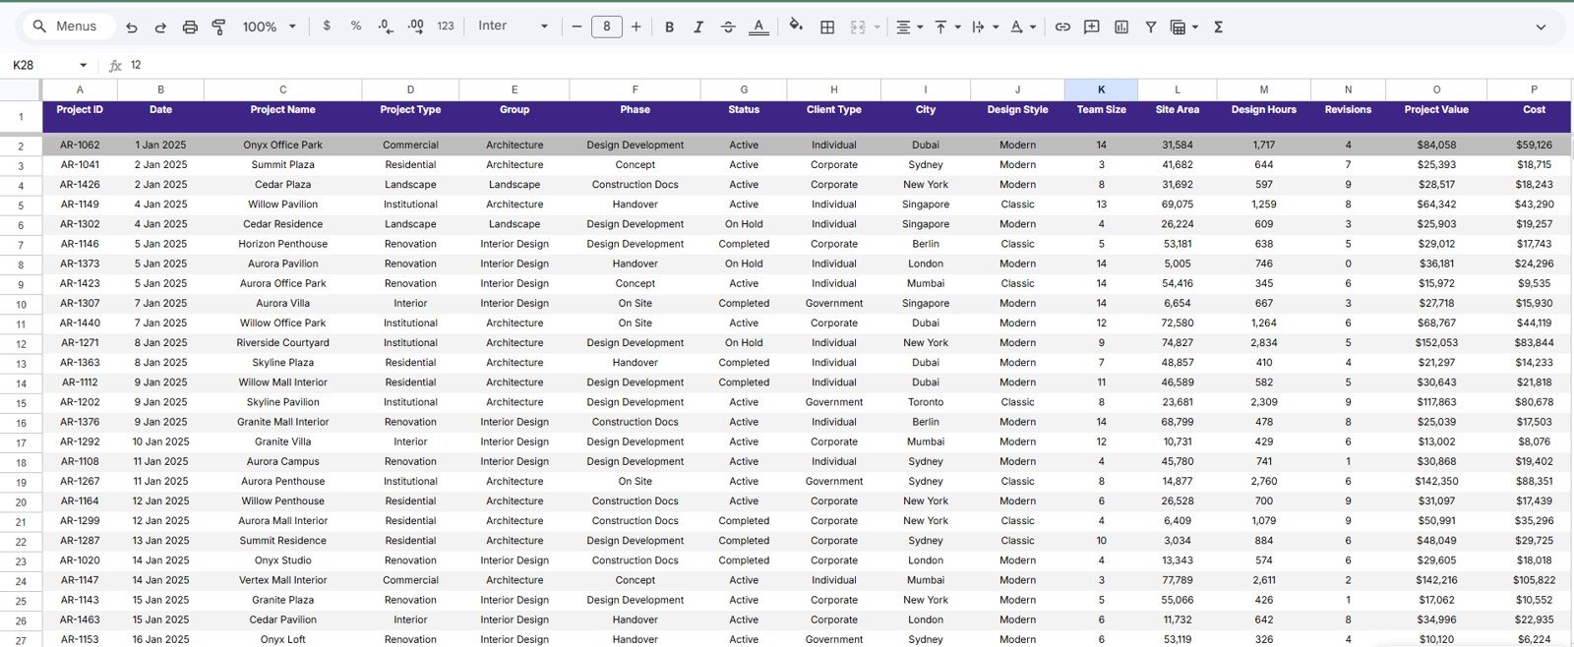Open the text wrapping dropdown
The width and height of the screenshot is (1574, 647).
click(985, 28)
